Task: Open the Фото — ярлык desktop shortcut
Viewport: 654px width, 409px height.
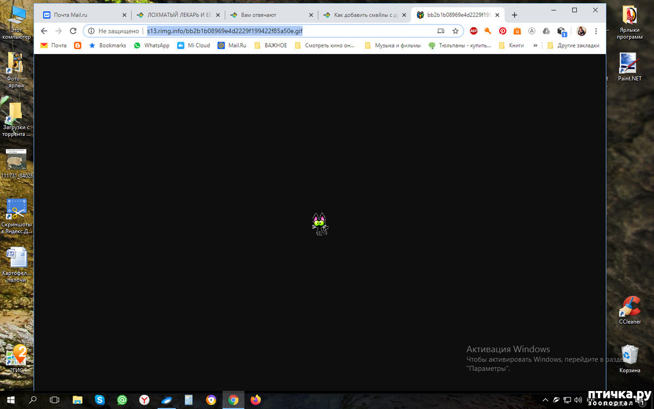Action: click(x=16, y=70)
